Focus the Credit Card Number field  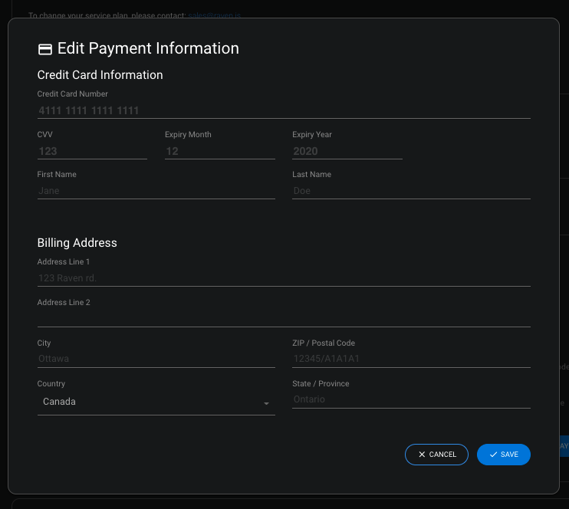click(284, 110)
